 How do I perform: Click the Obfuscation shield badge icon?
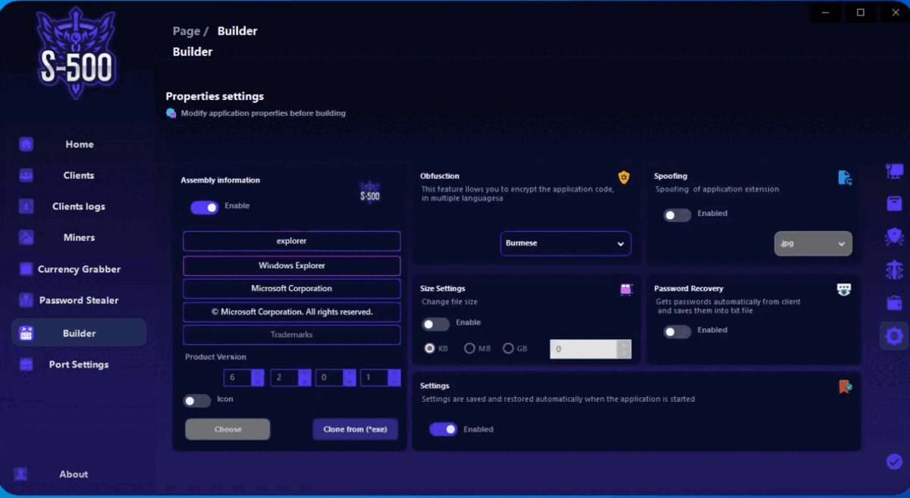pos(623,177)
